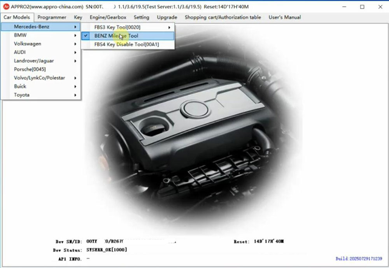389x268 pixels.
Task: Open the Engine/Gearbox menu
Action: coord(108,17)
